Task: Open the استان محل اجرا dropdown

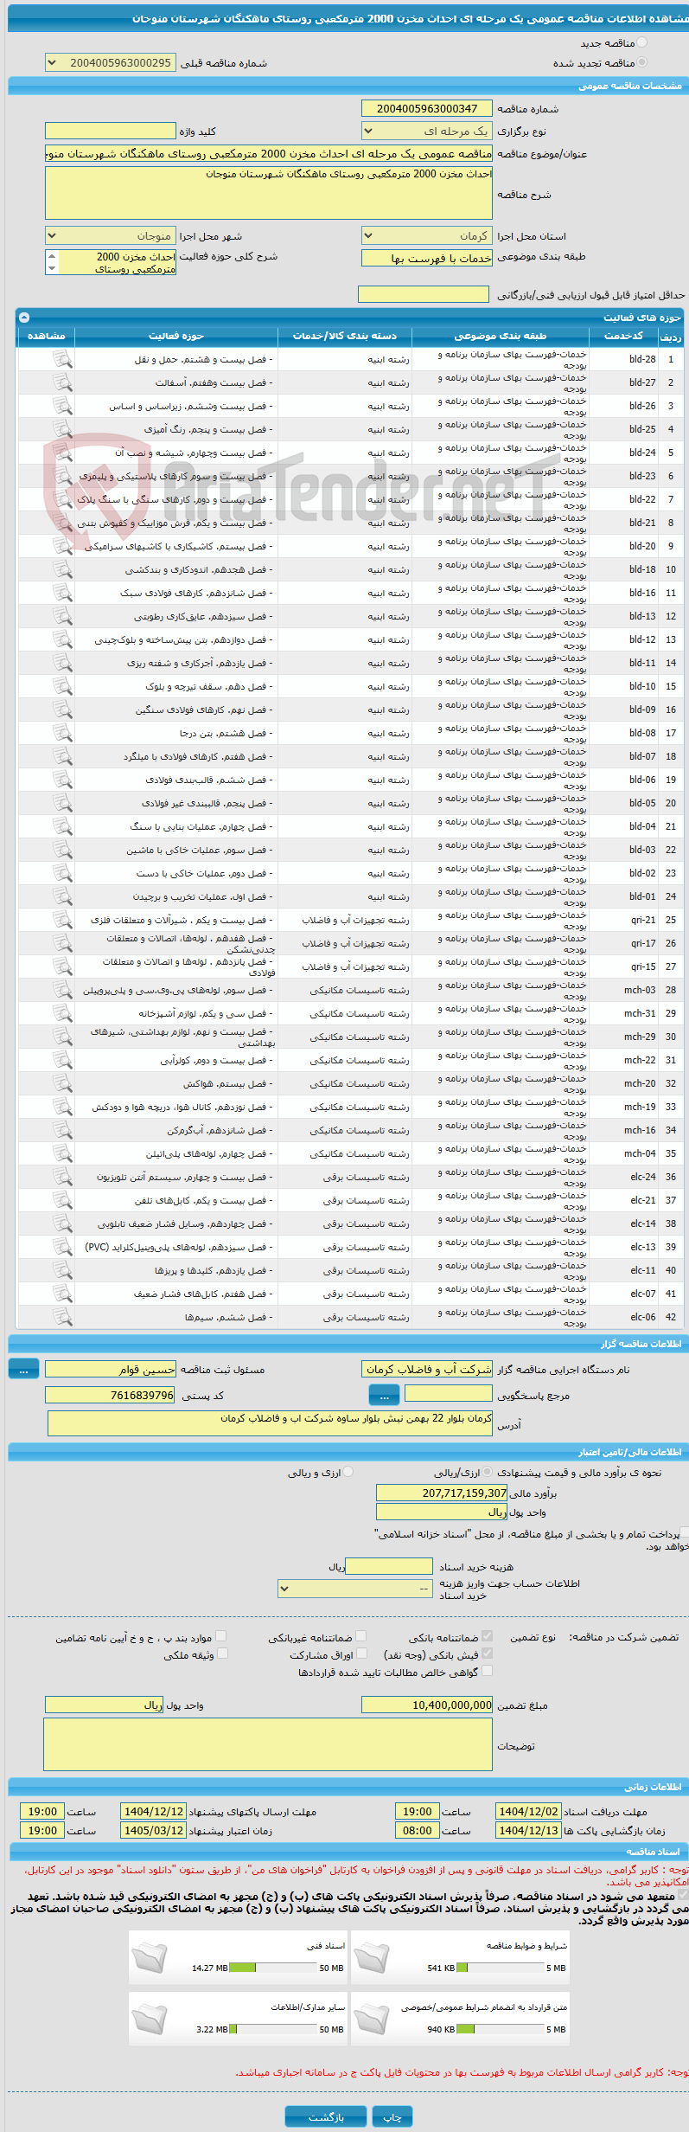Action: (427, 235)
